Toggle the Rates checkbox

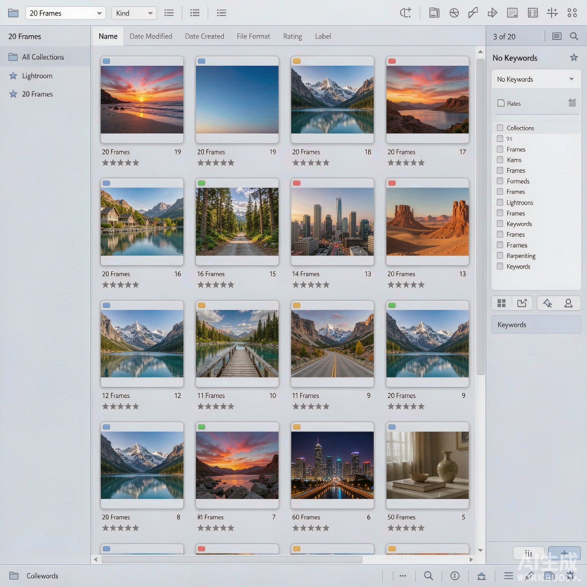501,103
